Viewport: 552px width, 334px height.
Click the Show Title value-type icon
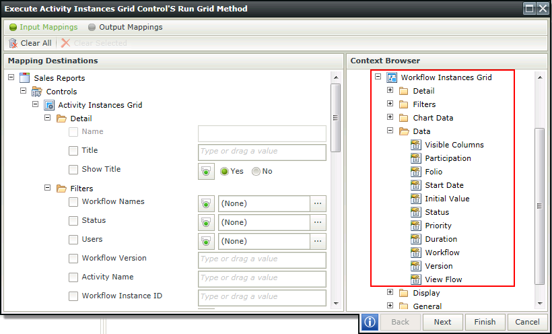click(x=206, y=171)
